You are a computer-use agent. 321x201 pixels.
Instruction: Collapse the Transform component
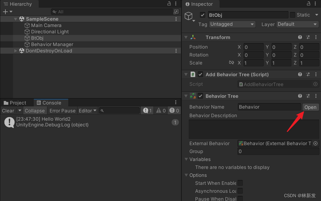tap(186, 37)
